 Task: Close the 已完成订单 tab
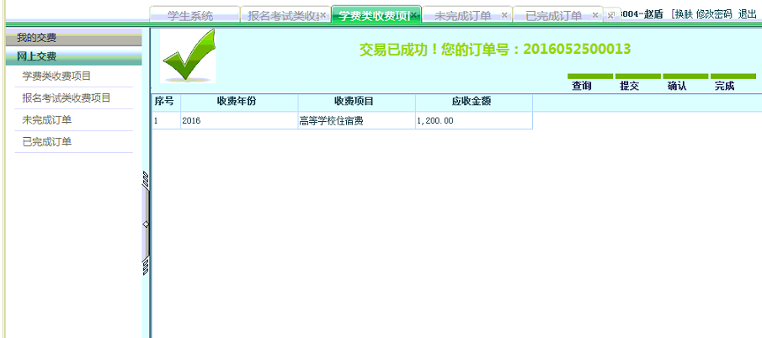click(x=595, y=15)
